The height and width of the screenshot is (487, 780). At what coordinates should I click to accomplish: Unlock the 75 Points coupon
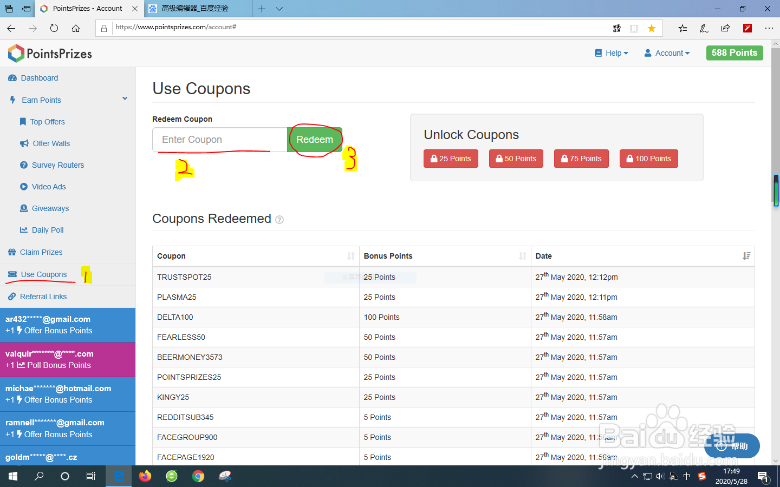tap(581, 159)
